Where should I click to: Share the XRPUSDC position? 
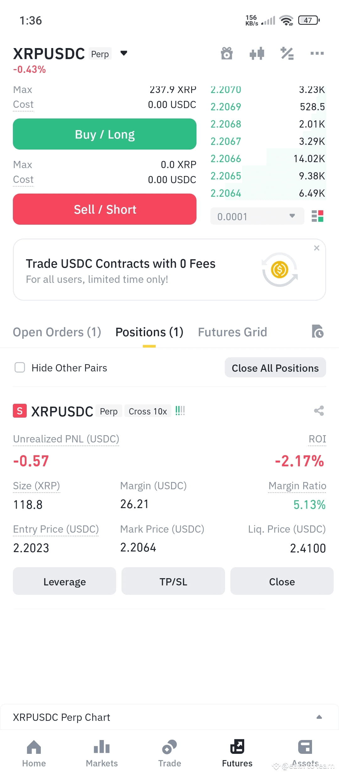coord(319,411)
